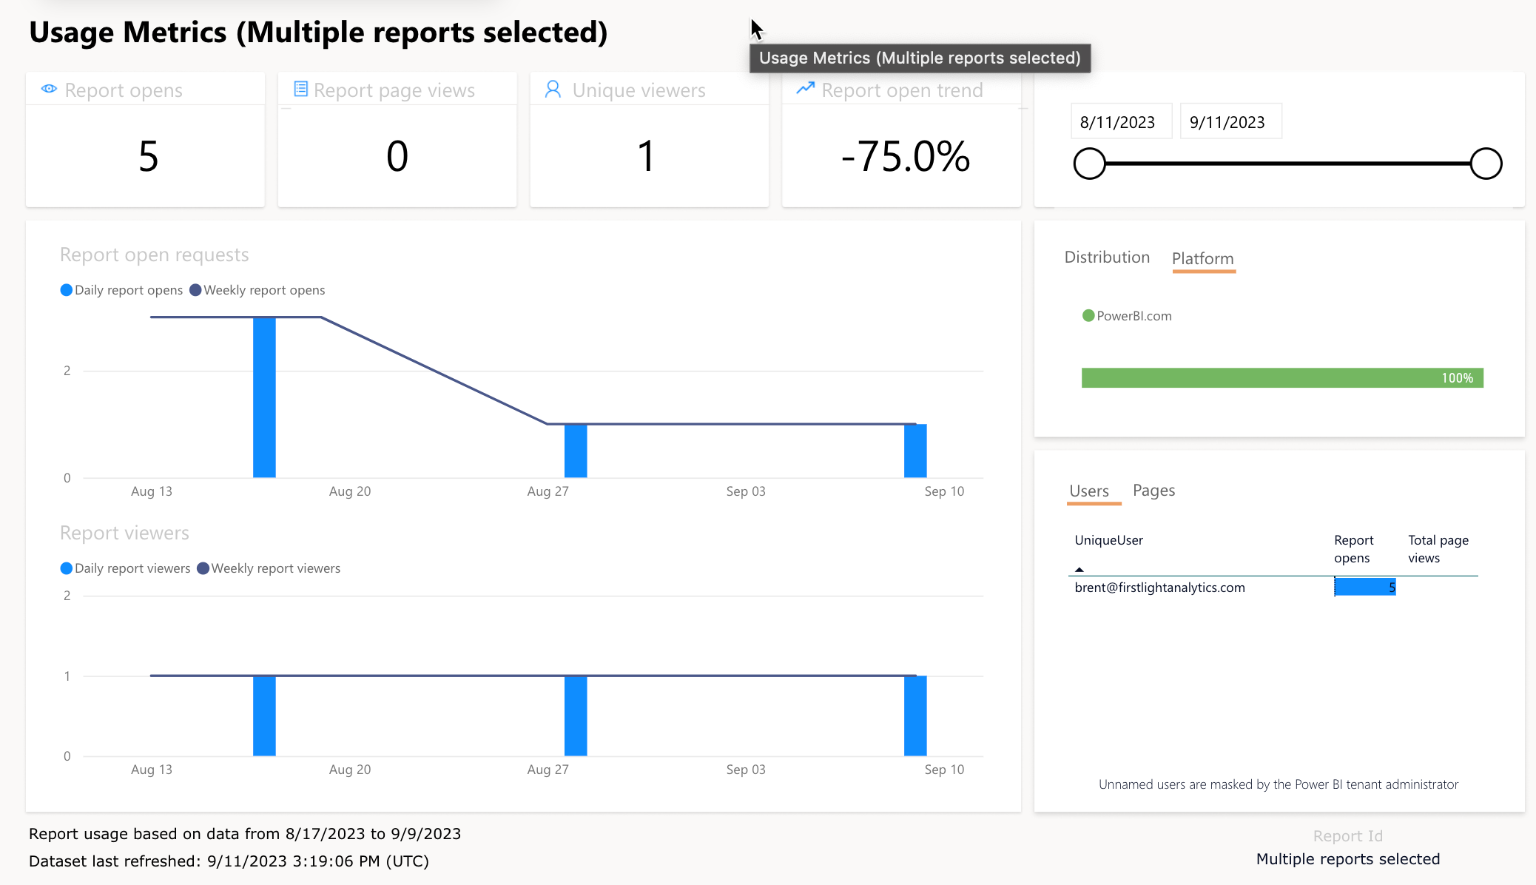The width and height of the screenshot is (1536, 885).
Task: Click the Unique viewers person icon
Action: 552,89
